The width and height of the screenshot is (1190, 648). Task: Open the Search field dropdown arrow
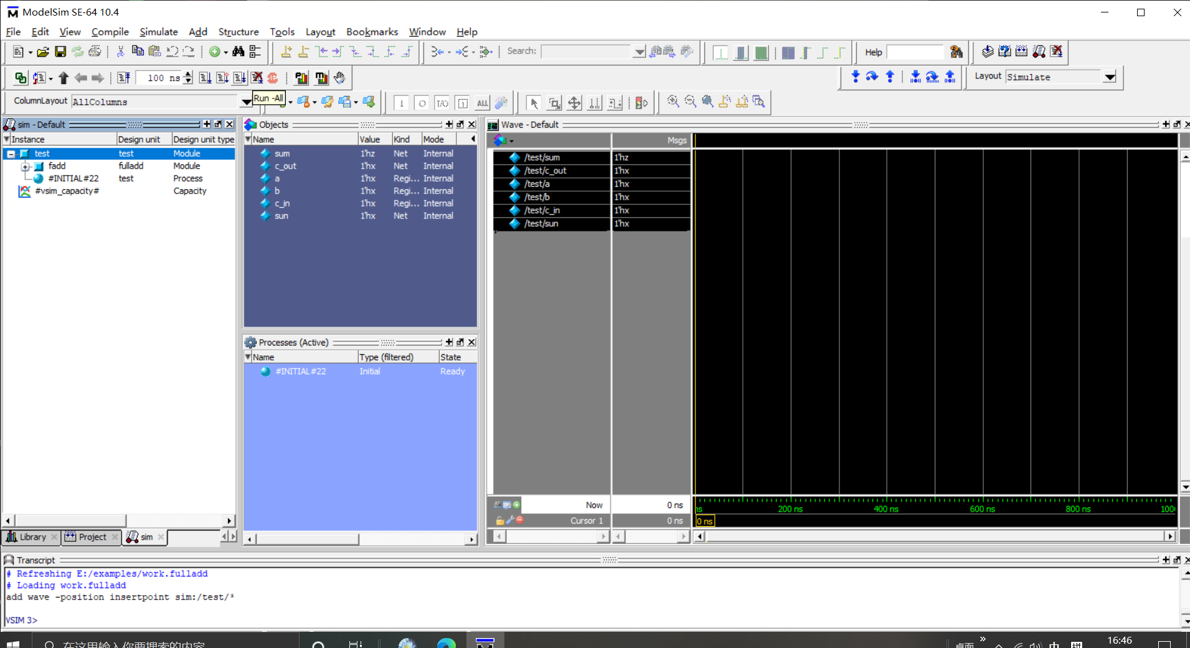click(639, 52)
